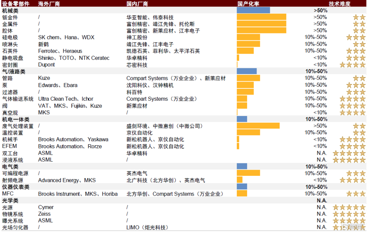Select the 可编程电源 row label
Image resolution: width=367 pixels, height=232 pixels.
15,173
